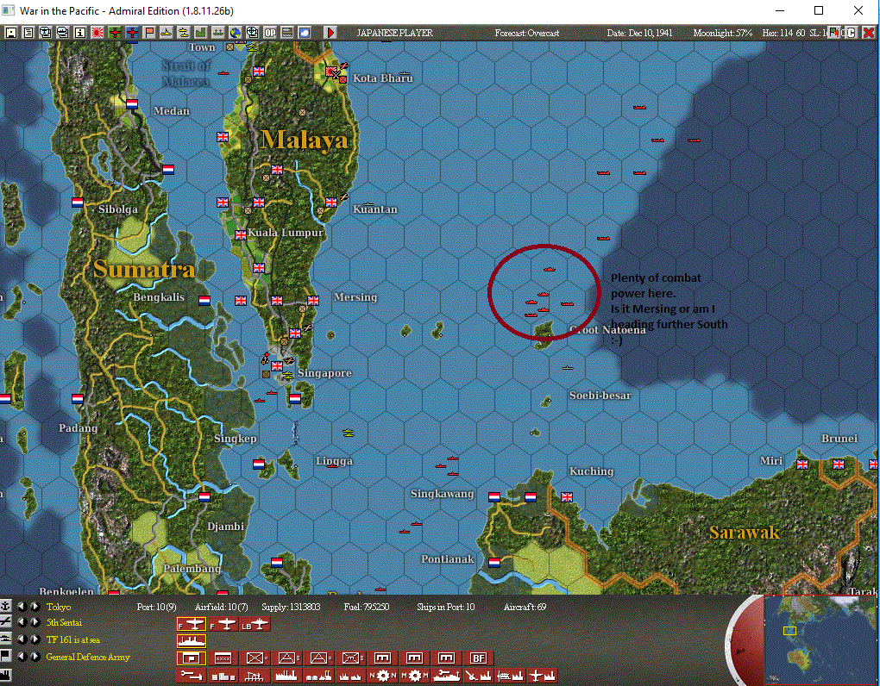
Task: Click the red X icon in game toolbar
Action: pos(868,33)
